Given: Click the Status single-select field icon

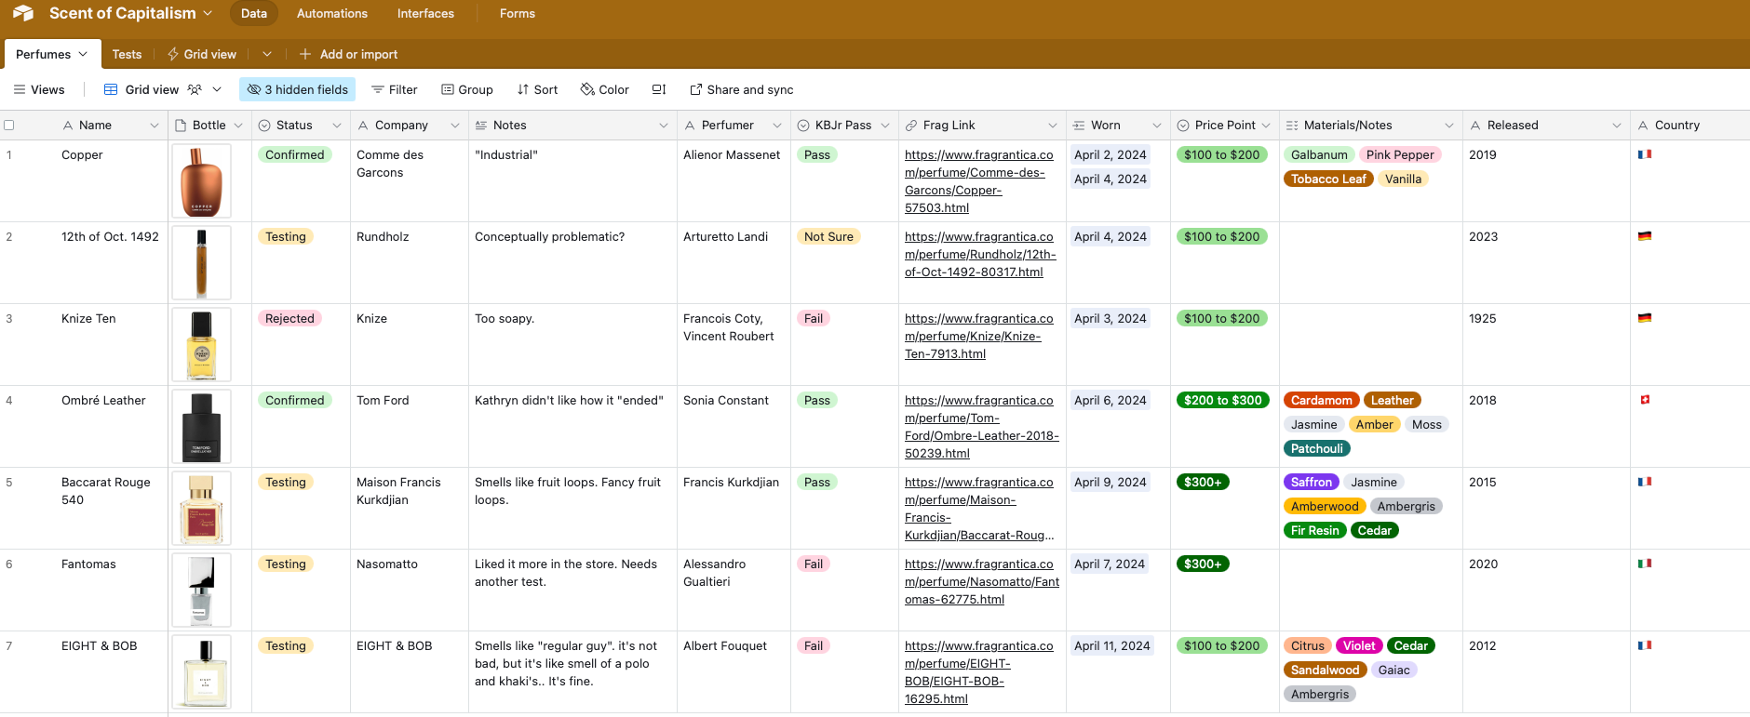Looking at the screenshot, I should (x=264, y=125).
